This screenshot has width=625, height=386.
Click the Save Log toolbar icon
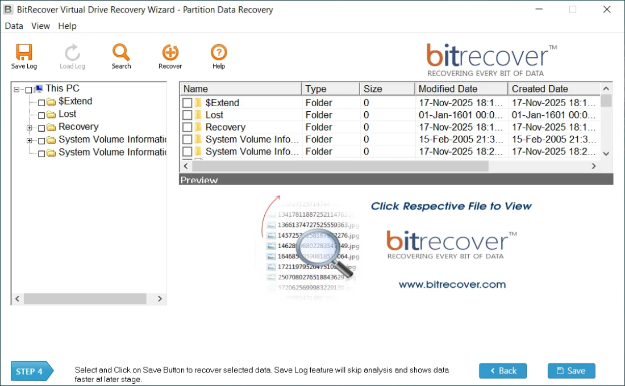23,55
